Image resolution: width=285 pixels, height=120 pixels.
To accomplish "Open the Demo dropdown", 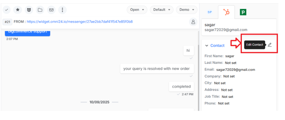I will (x=187, y=10).
